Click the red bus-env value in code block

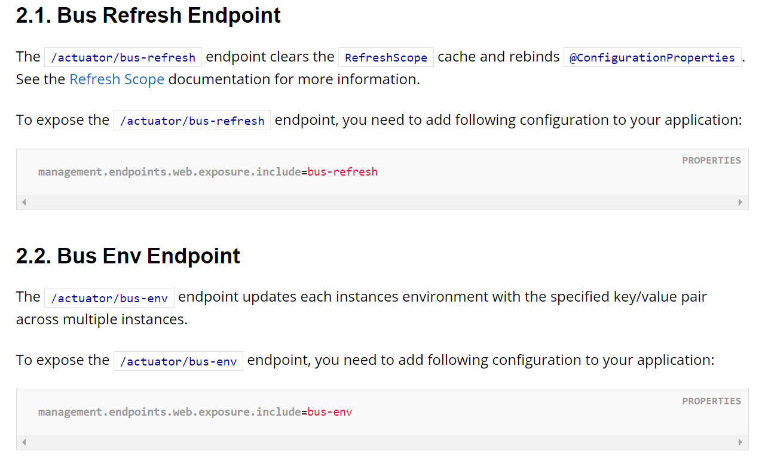point(330,412)
